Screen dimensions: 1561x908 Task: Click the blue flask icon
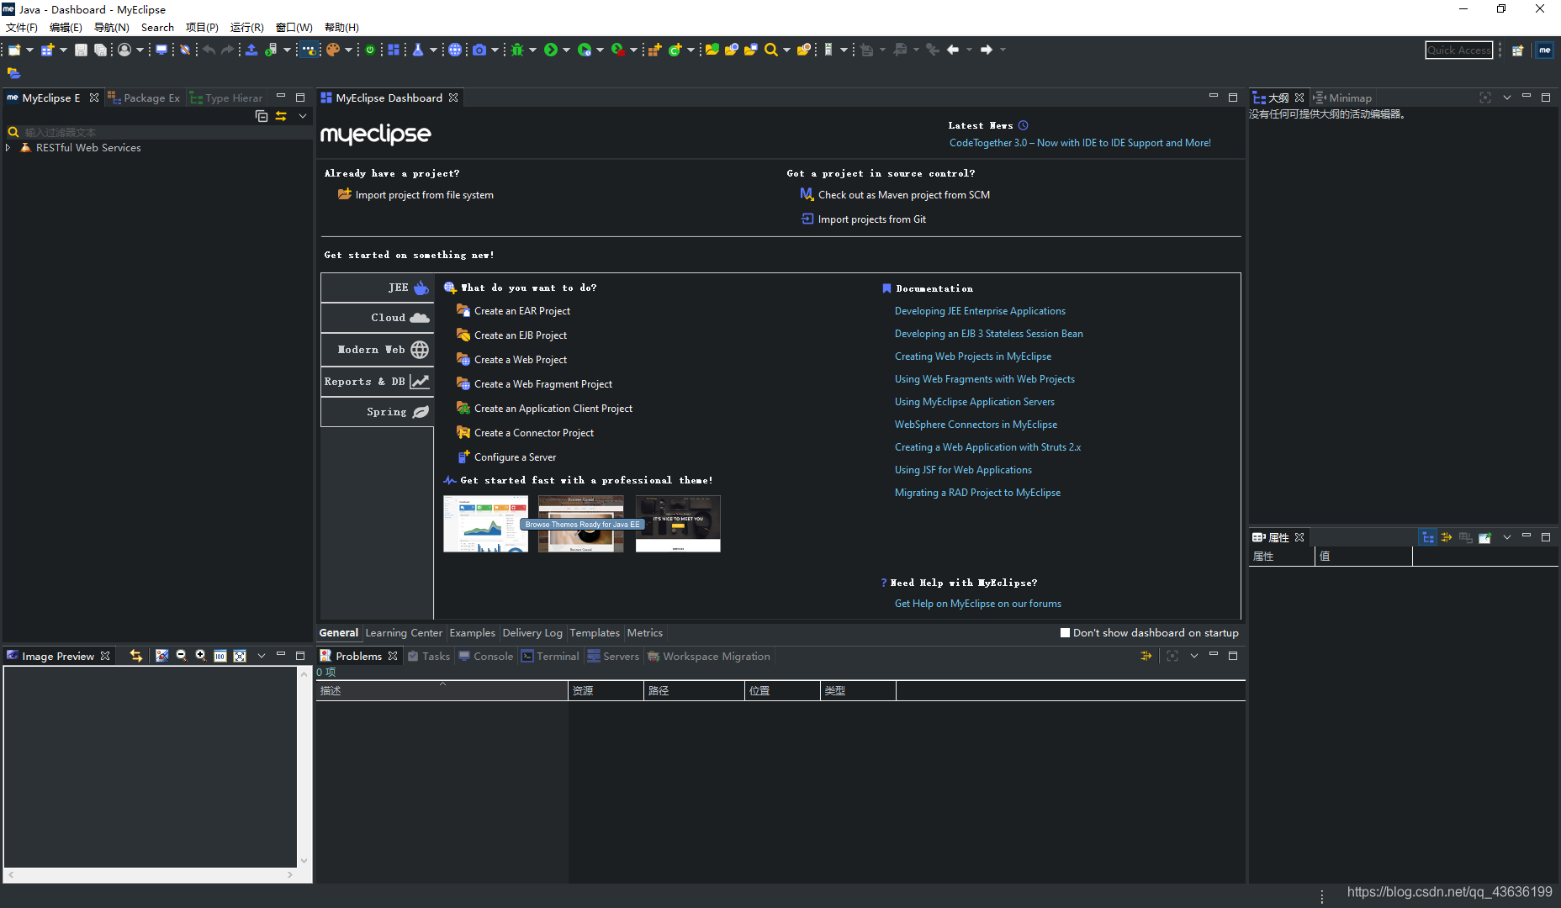[418, 50]
